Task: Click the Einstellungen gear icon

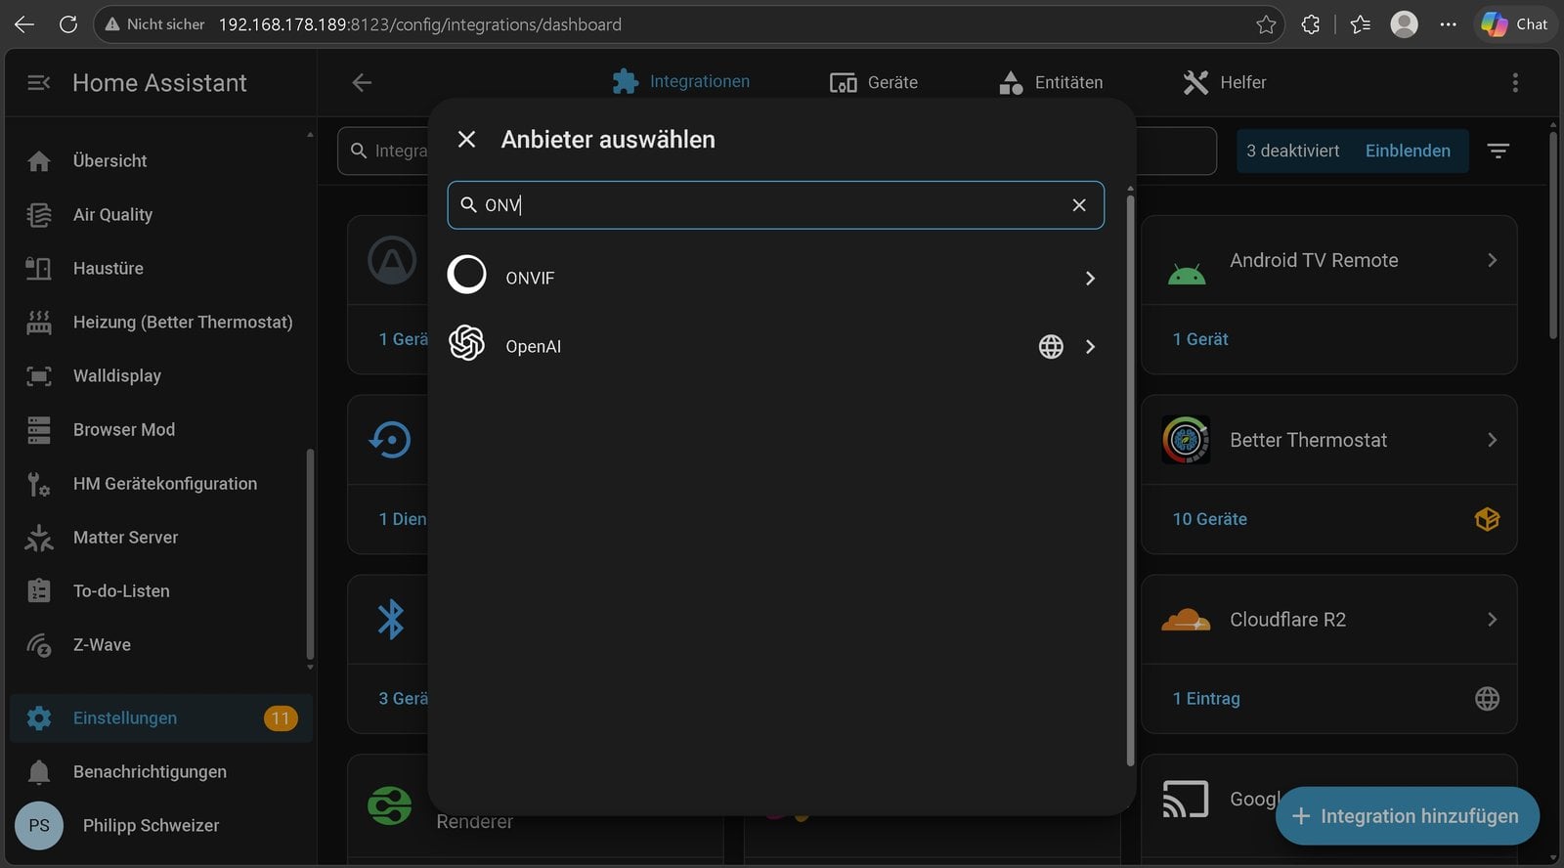Action: (x=39, y=718)
